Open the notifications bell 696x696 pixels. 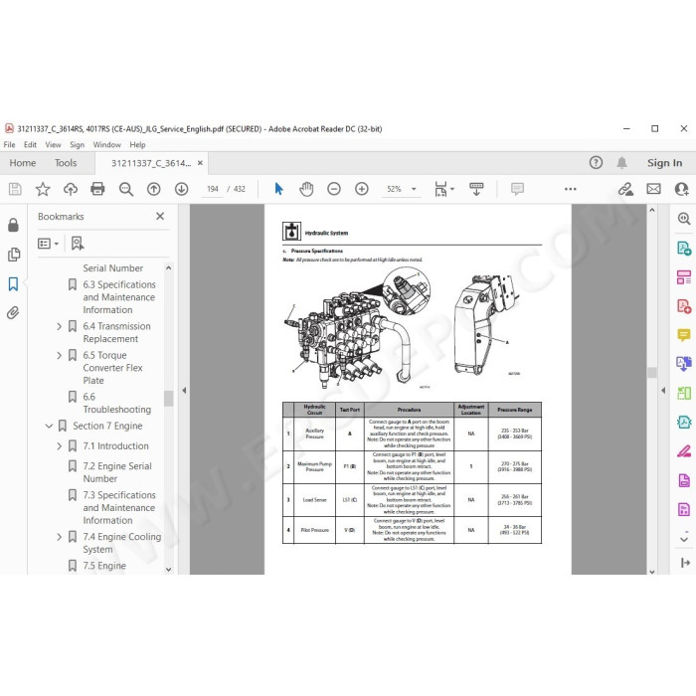tap(621, 163)
